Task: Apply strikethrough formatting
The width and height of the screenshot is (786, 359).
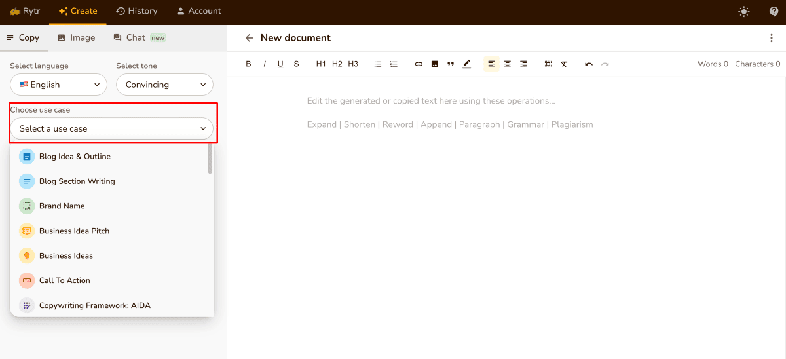Action: click(297, 64)
